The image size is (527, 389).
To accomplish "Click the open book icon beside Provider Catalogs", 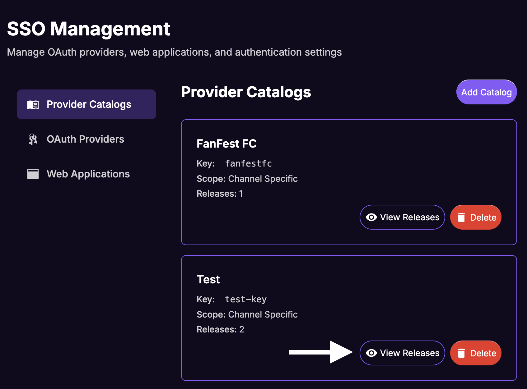I will [x=33, y=104].
